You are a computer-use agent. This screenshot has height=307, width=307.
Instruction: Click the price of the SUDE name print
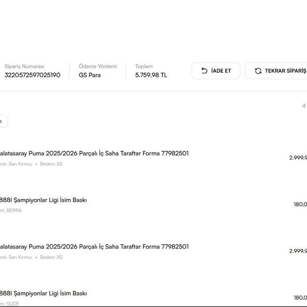(300, 297)
